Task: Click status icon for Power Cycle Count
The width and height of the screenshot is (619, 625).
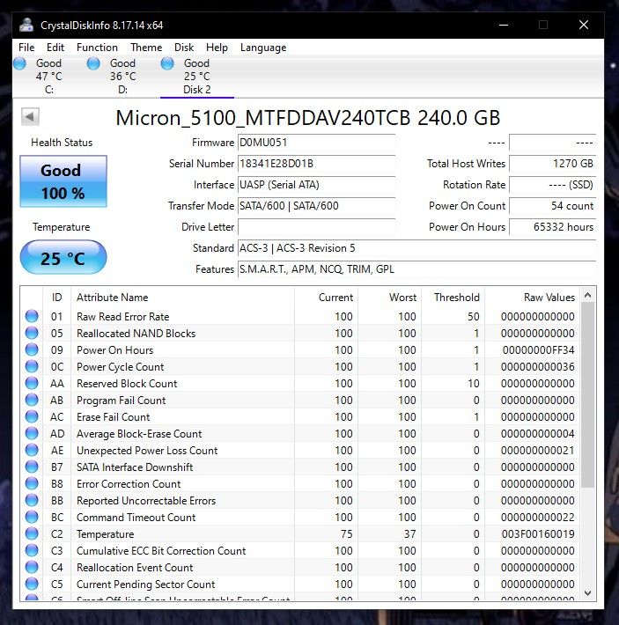Action: (32, 366)
